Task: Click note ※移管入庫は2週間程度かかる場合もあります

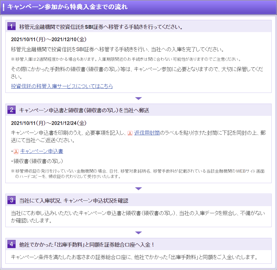Action: click(126, 59)
